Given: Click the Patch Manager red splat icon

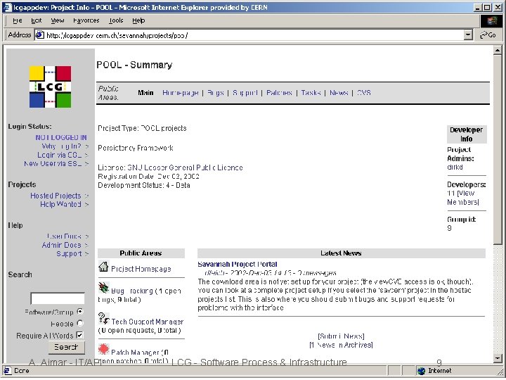Looking at the screenshot, I should pyautogui.click(x=103, y=349).
